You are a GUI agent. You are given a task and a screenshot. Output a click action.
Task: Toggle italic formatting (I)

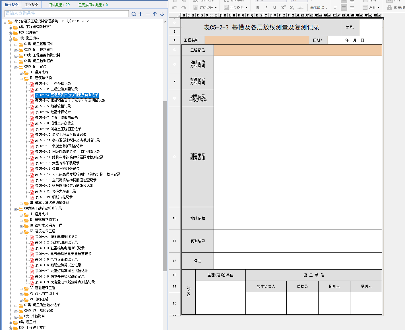[266, 8]
